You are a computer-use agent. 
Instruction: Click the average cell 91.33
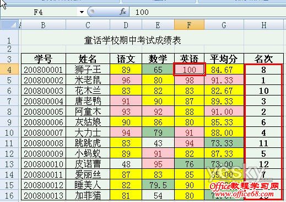224,79
